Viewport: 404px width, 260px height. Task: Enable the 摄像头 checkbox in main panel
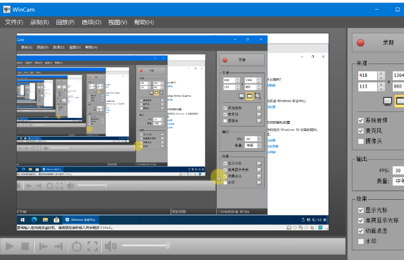pyautogui.click(x=361, y=142)
